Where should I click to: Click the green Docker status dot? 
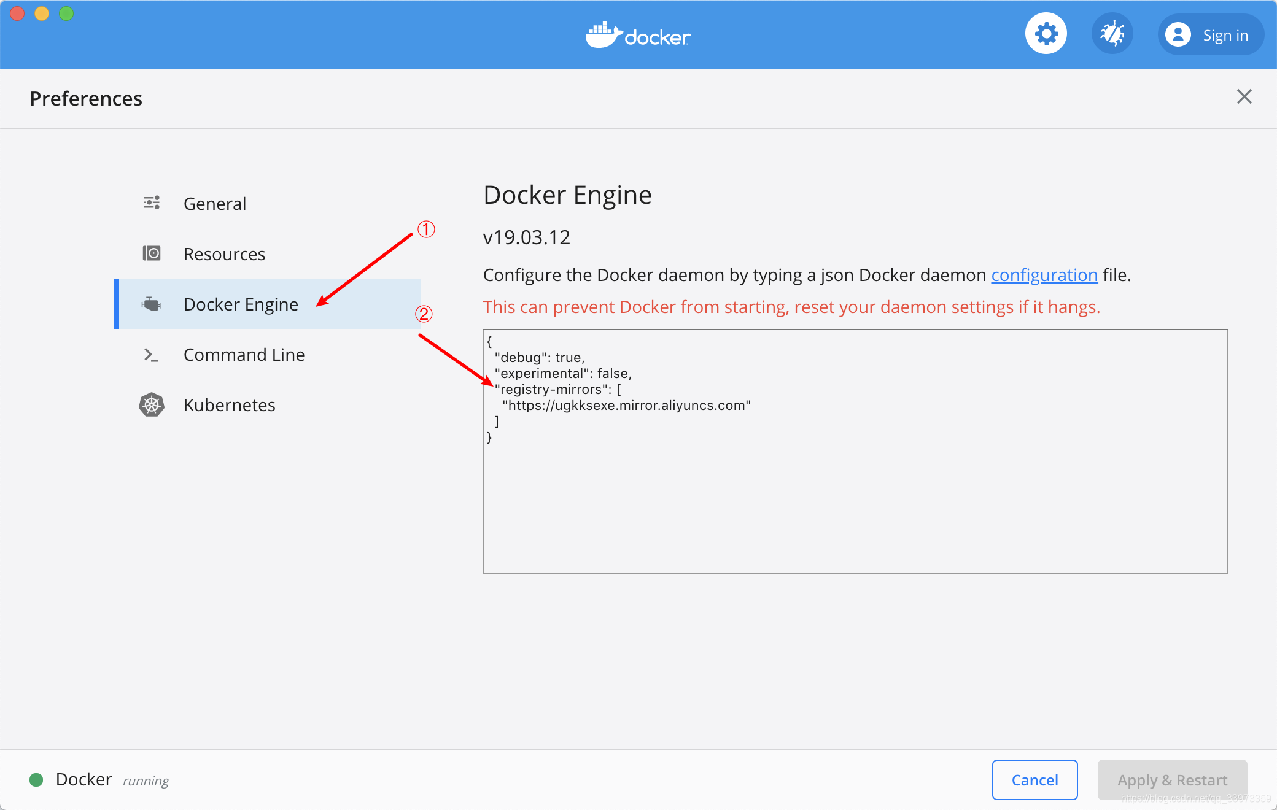tap(36, 780)
